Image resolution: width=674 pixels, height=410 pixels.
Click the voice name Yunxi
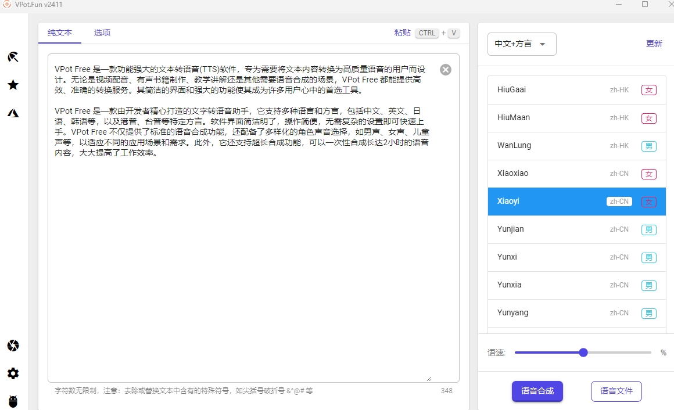[507, 257]
